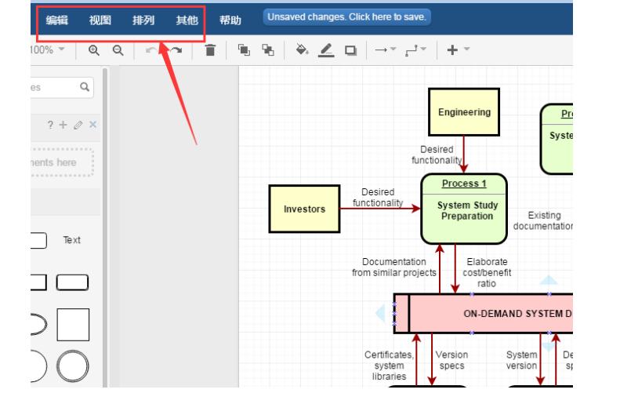Click the To Front icon
Image resolution: width=620 pixels, height=404 pixels.
coord(244,50)
